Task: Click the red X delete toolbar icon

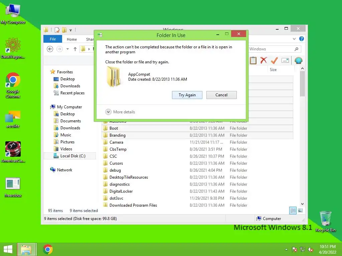Action: tap(264, 60)
